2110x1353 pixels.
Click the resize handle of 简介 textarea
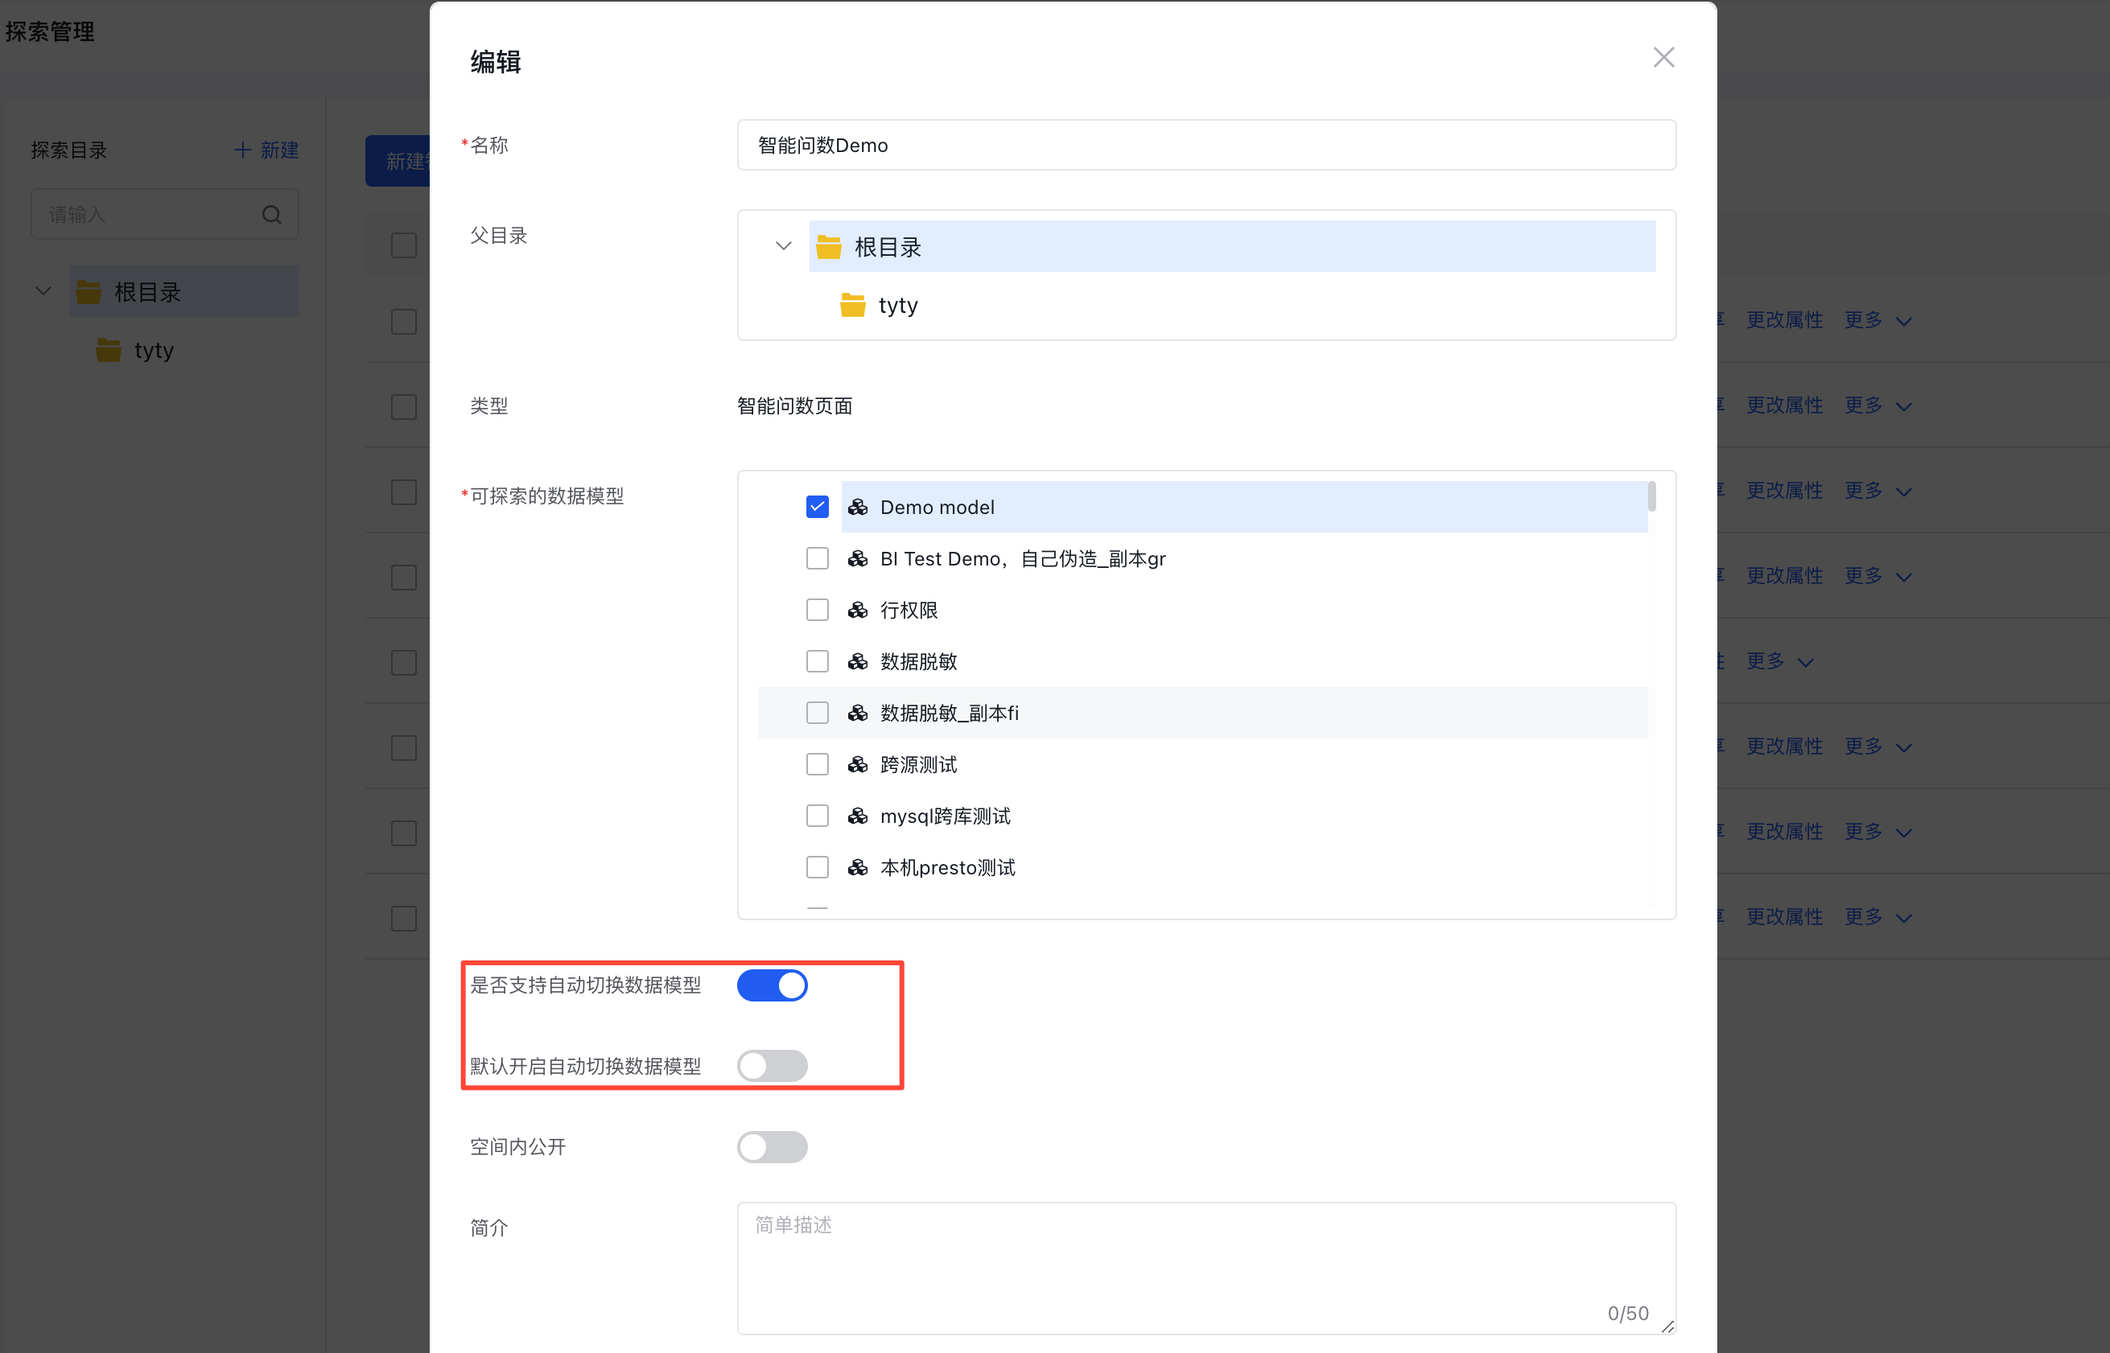(1667, 1326)
